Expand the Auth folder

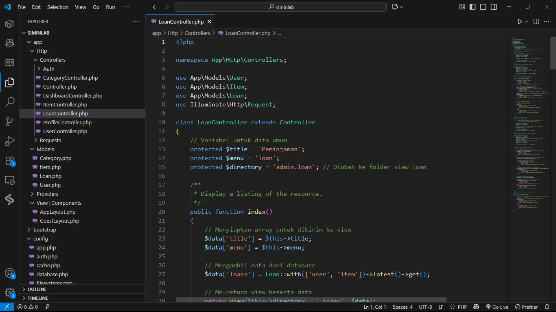[48, 69]
